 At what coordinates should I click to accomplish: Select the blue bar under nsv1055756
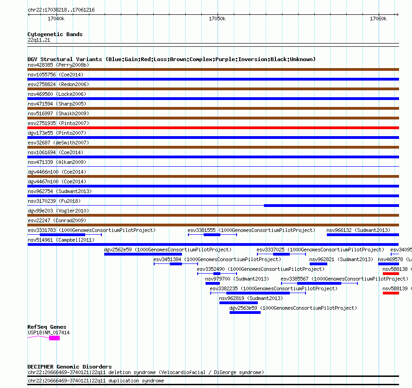[213, 79]
